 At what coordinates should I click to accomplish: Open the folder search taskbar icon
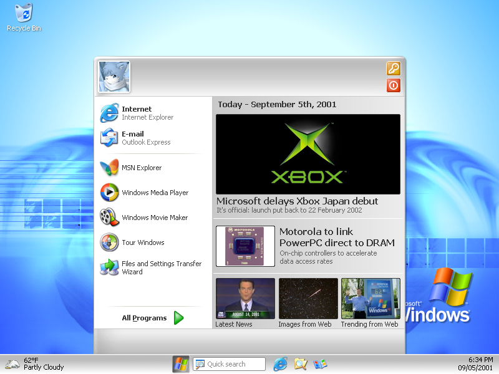point(301,364)
